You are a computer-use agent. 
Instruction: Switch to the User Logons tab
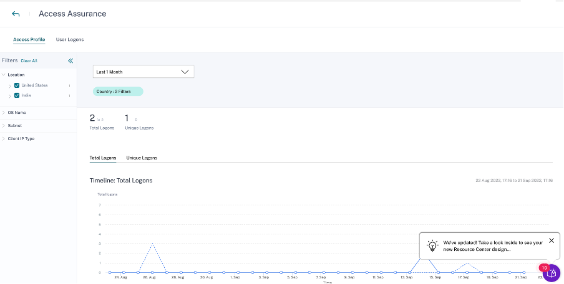(70, 40)
